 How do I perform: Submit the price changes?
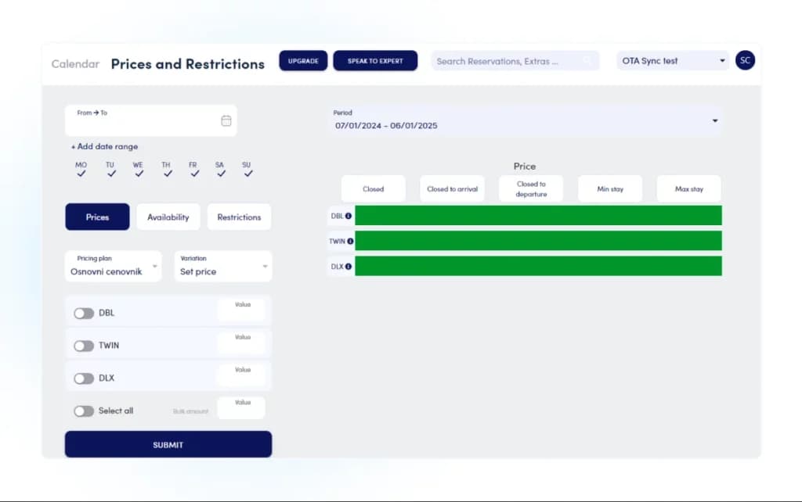click(168, 444)
